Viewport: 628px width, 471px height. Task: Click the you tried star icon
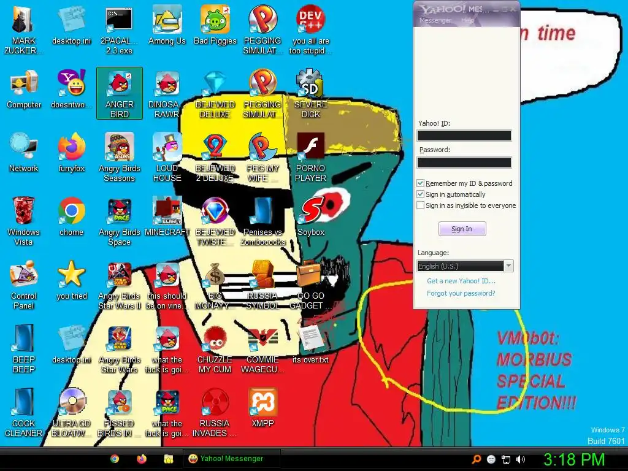(71, 280)
